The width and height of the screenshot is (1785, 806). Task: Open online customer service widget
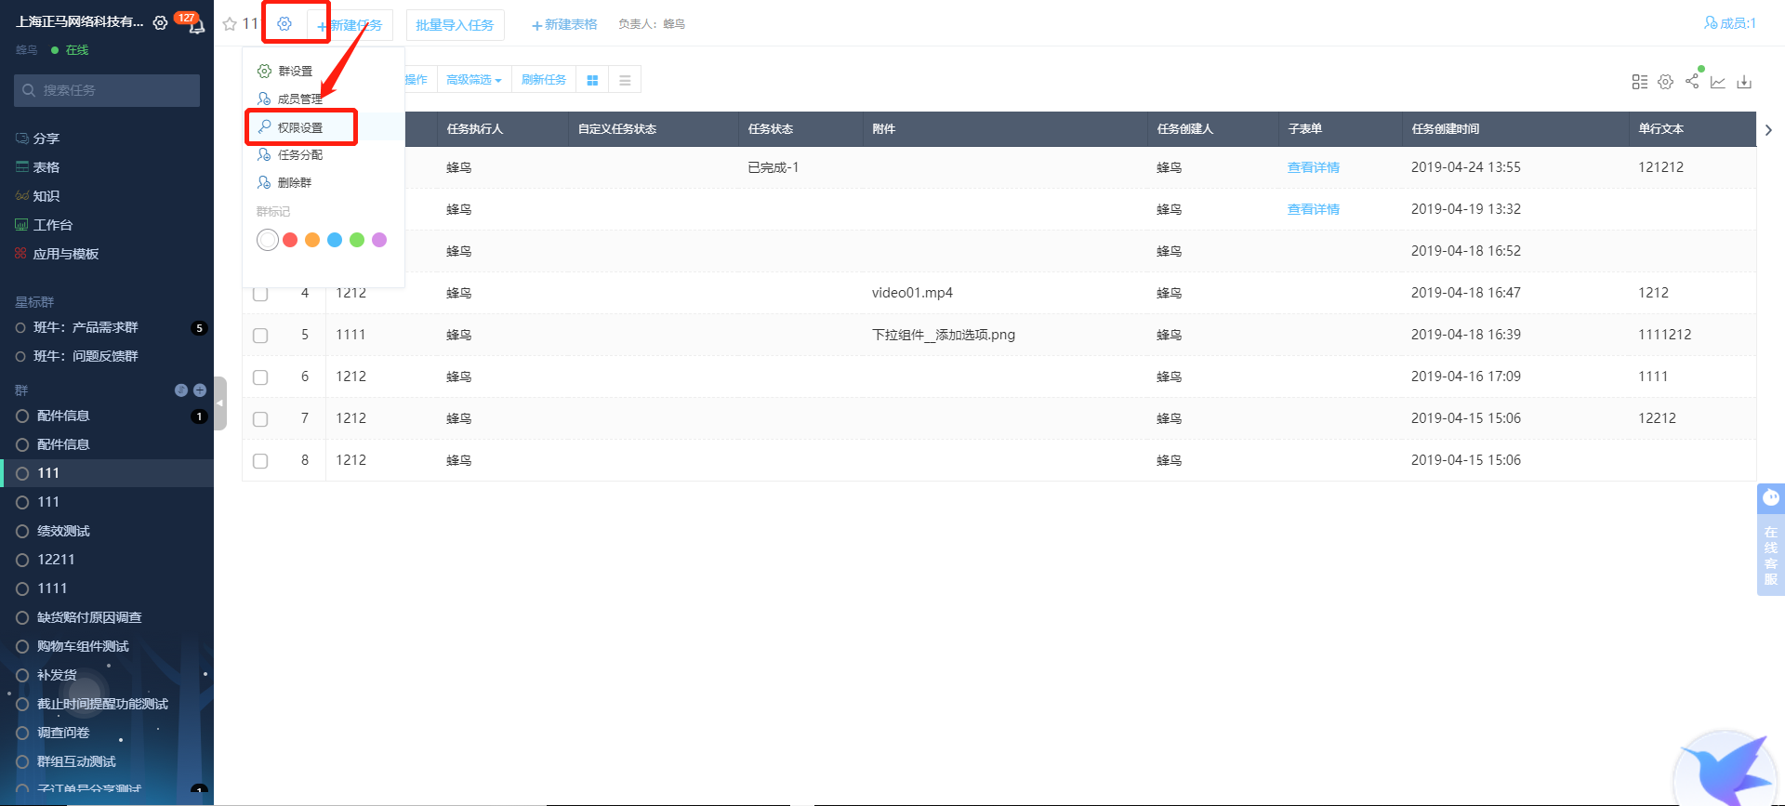pos(1770,539)
